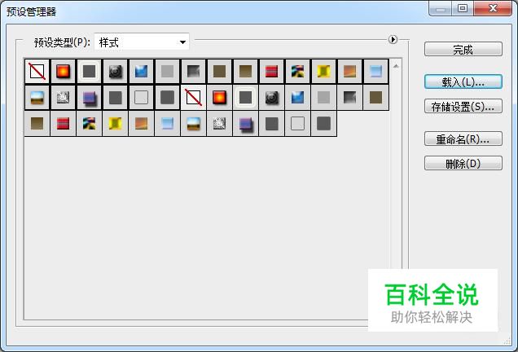Choose the light gray flat style in second row

click(324, 98)
